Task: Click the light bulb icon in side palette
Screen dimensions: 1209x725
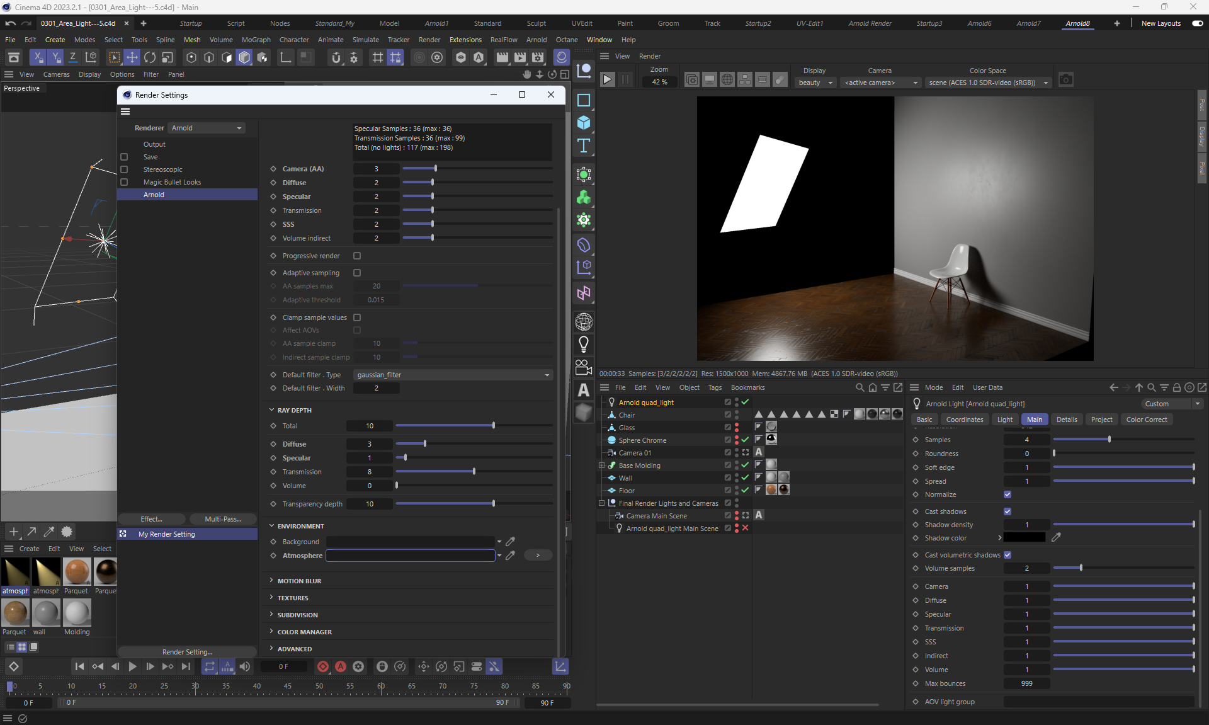Action: [584, 344]
